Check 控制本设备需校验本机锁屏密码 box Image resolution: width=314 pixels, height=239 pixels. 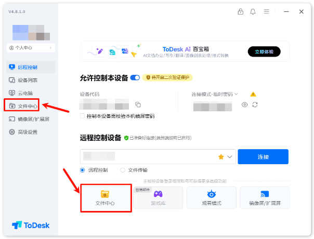tap(82, 116)
